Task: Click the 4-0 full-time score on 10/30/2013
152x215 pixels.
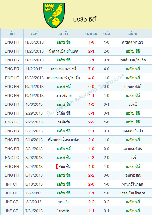Action: tap(91, 78)
